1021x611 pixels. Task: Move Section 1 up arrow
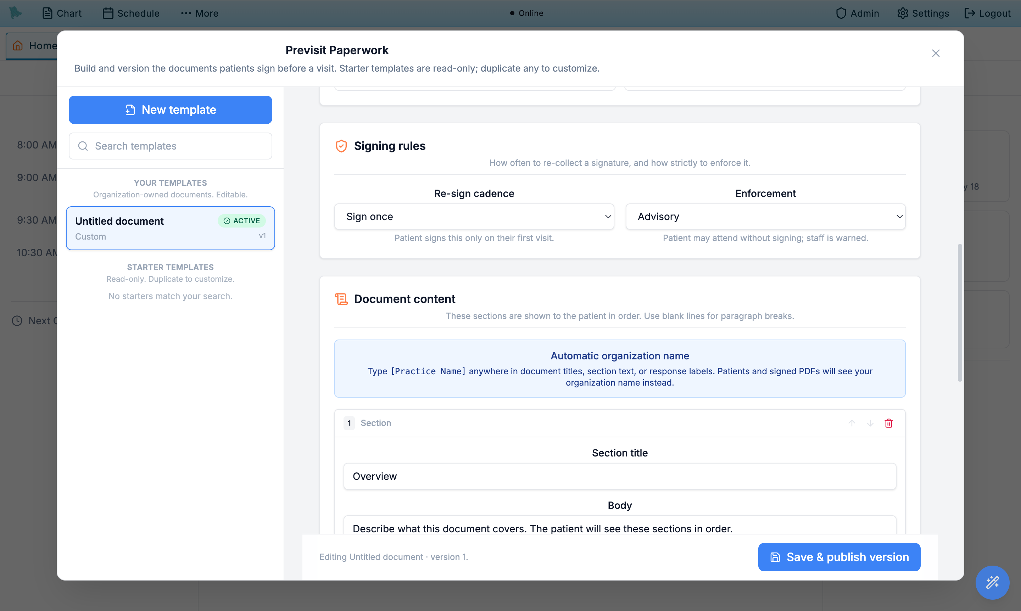pyautogui.click(x=852, y=423)
